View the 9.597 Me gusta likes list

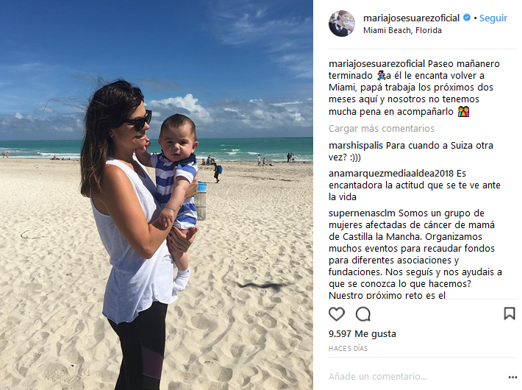[x=362, y=333]
